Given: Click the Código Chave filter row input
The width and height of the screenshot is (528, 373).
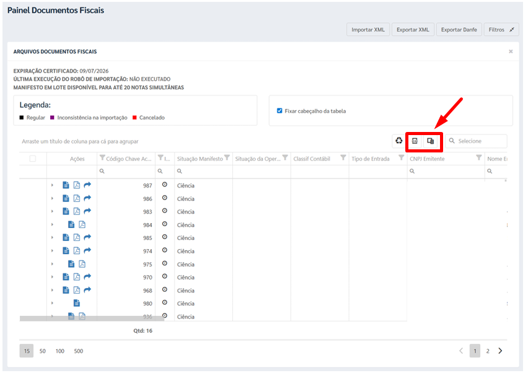Looking at the screenshot, I should tap(126, 172).
